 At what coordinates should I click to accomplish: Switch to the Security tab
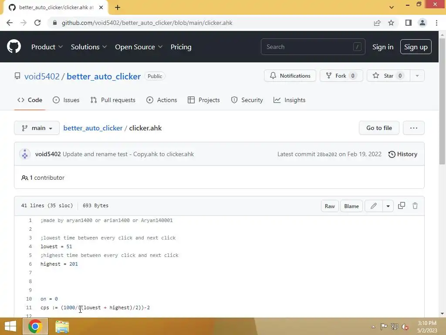(x=247, y=100)
